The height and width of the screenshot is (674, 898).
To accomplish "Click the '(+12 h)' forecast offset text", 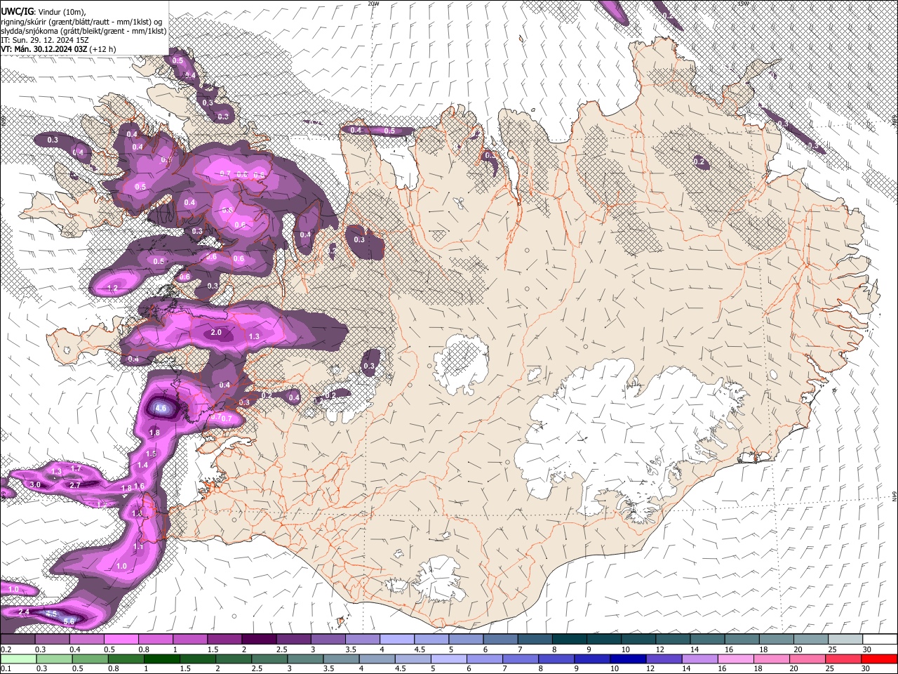I will click(x=103, y=49).
